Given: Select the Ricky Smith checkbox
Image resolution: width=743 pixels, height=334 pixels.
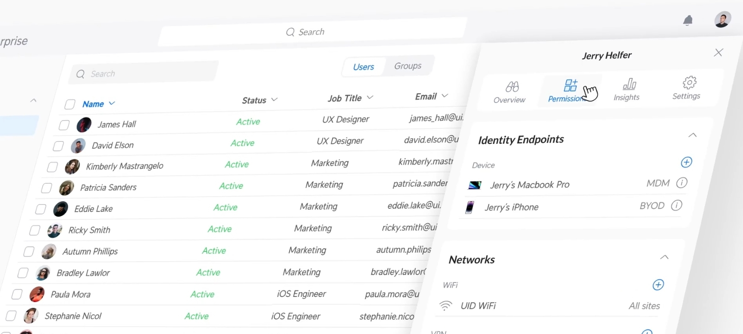Looking at the screenshot, I should coord(34,230).
